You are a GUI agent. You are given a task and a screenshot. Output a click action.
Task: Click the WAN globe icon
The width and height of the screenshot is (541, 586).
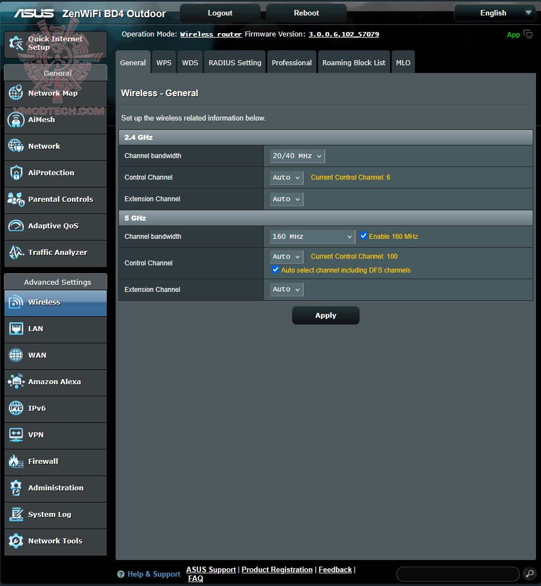coord(15,355)
